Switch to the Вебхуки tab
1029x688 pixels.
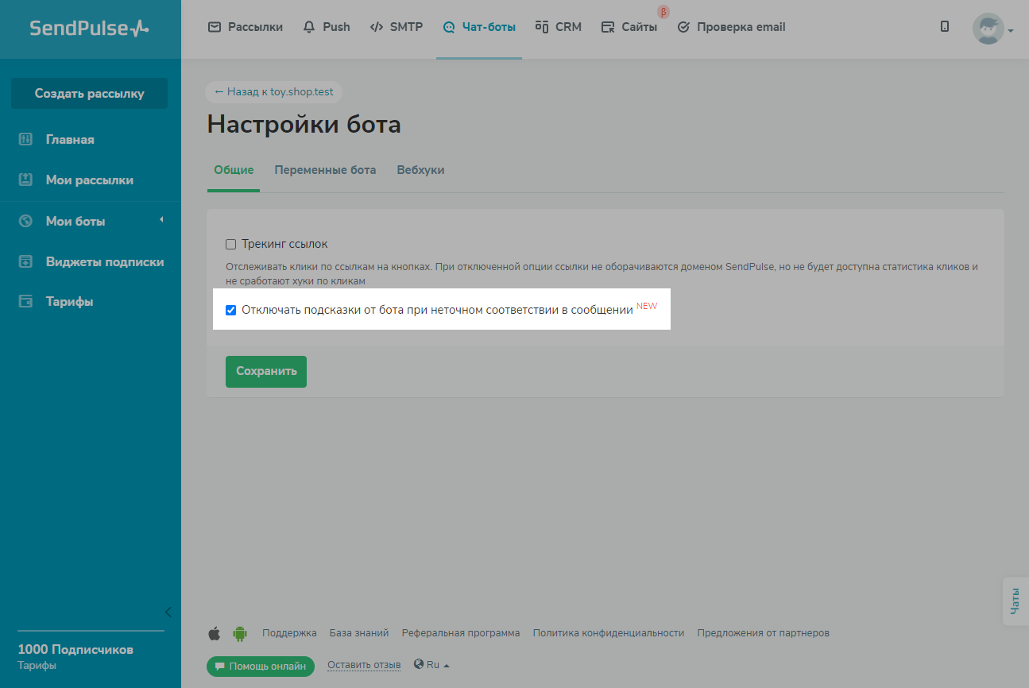pos(420,170)
